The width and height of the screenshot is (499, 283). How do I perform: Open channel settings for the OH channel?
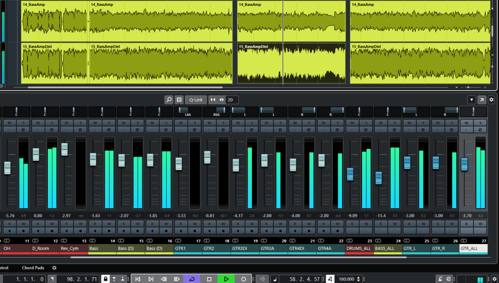click(22, 130)
